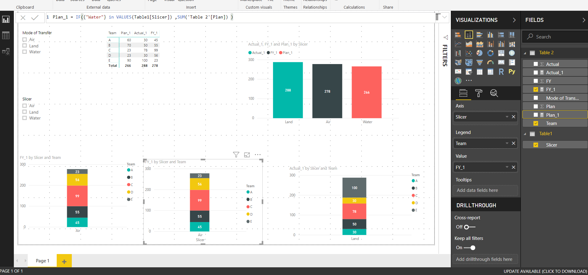588x275 pixels.
Task: Pick the funnel chart visualization
Action: click(x=480, y=63)
